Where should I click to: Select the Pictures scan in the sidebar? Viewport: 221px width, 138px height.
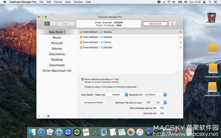57,43
